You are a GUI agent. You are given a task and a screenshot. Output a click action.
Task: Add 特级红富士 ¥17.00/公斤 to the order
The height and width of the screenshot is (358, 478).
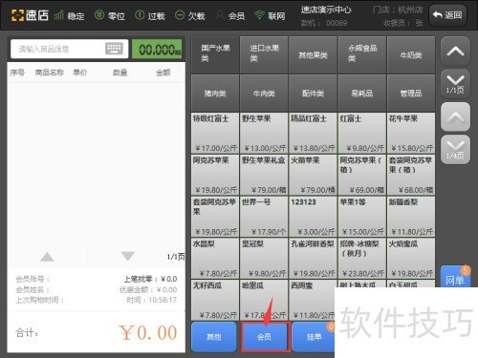pyautogui.click(x=215, y=133)
